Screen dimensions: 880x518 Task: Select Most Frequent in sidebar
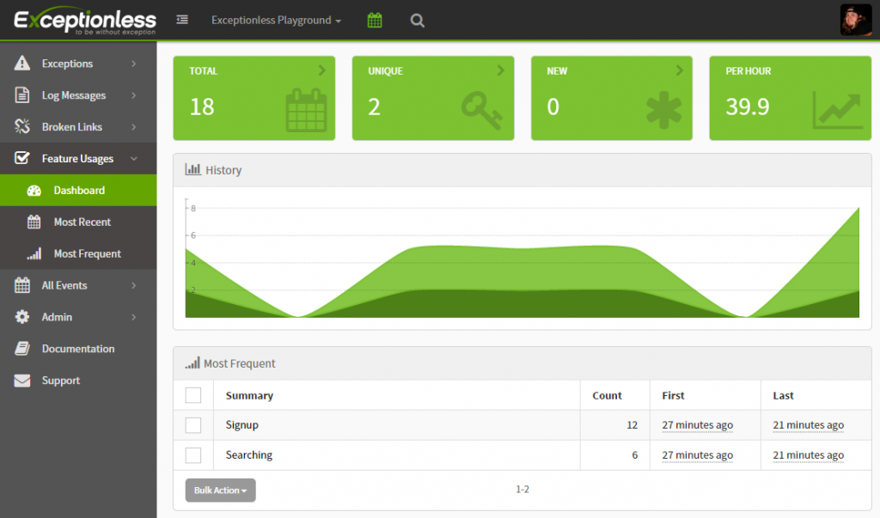(87, 253)
